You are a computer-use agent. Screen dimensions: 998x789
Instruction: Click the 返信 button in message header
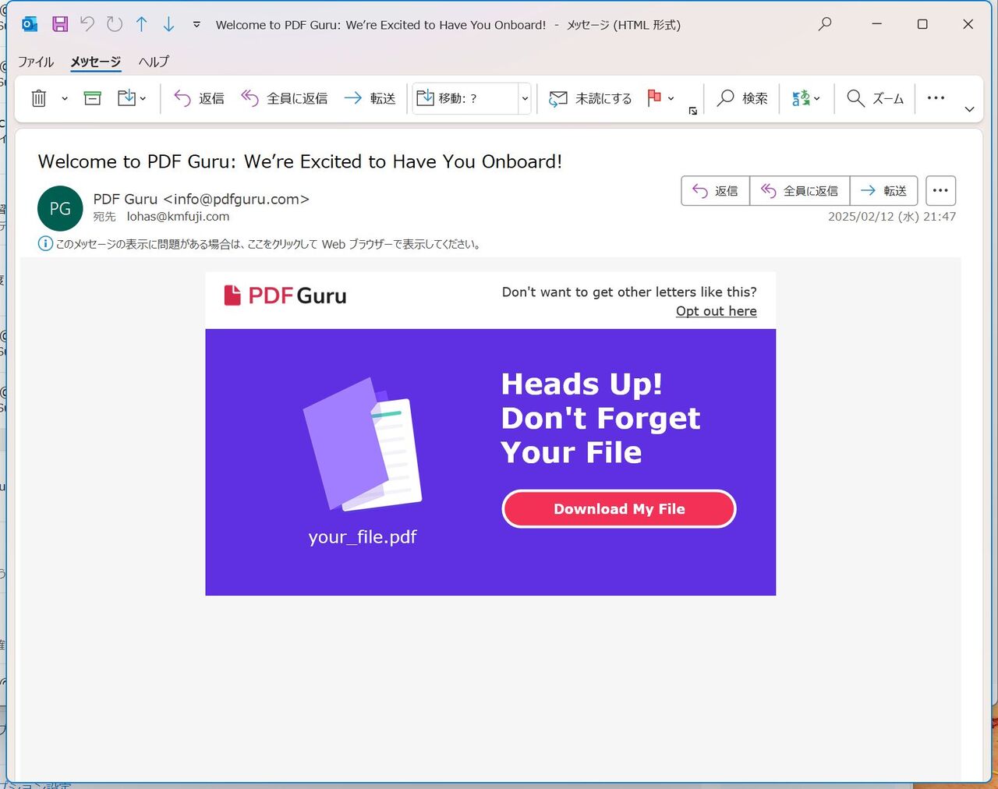point(715,191)
